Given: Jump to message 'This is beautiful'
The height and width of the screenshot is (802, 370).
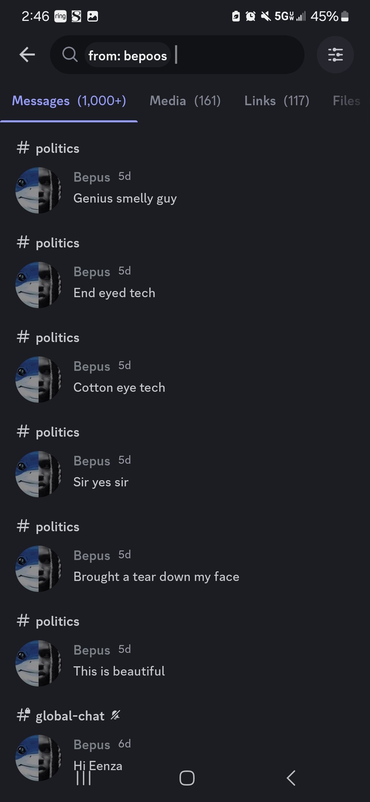Looking at the screenshot, I should coord(119,671).
